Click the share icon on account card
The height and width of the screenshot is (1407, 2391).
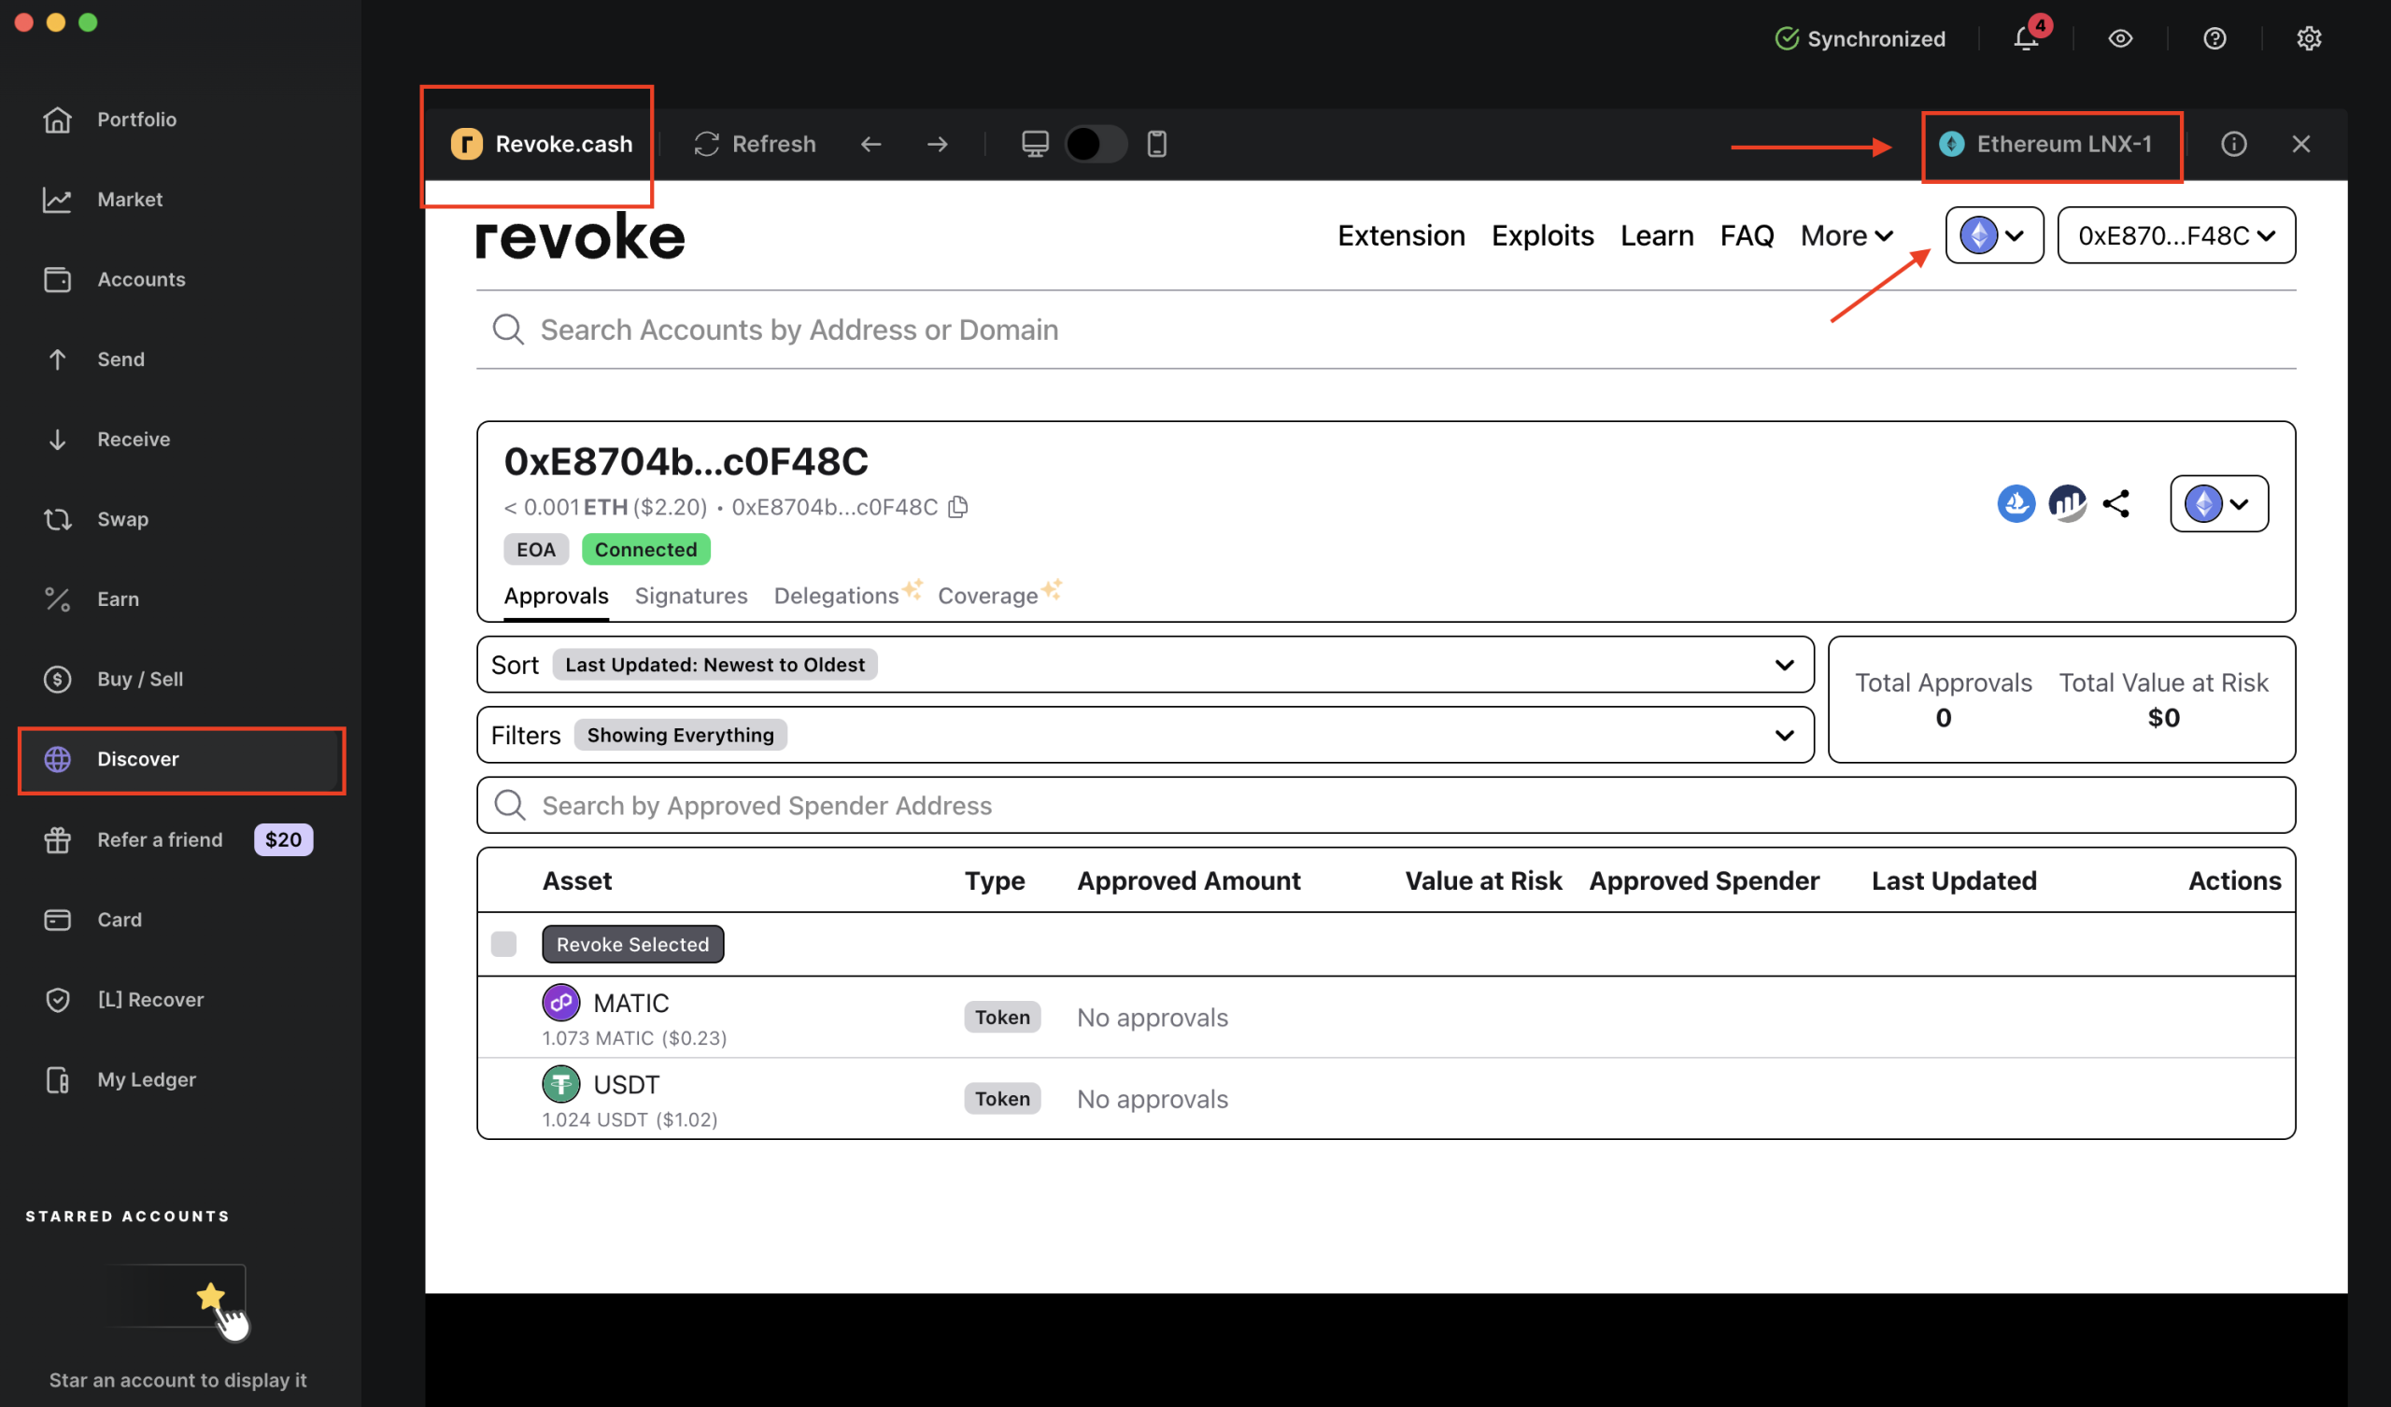[2115, 503]
